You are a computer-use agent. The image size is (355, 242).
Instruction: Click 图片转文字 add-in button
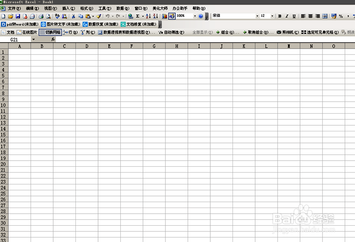click(61, 24)
